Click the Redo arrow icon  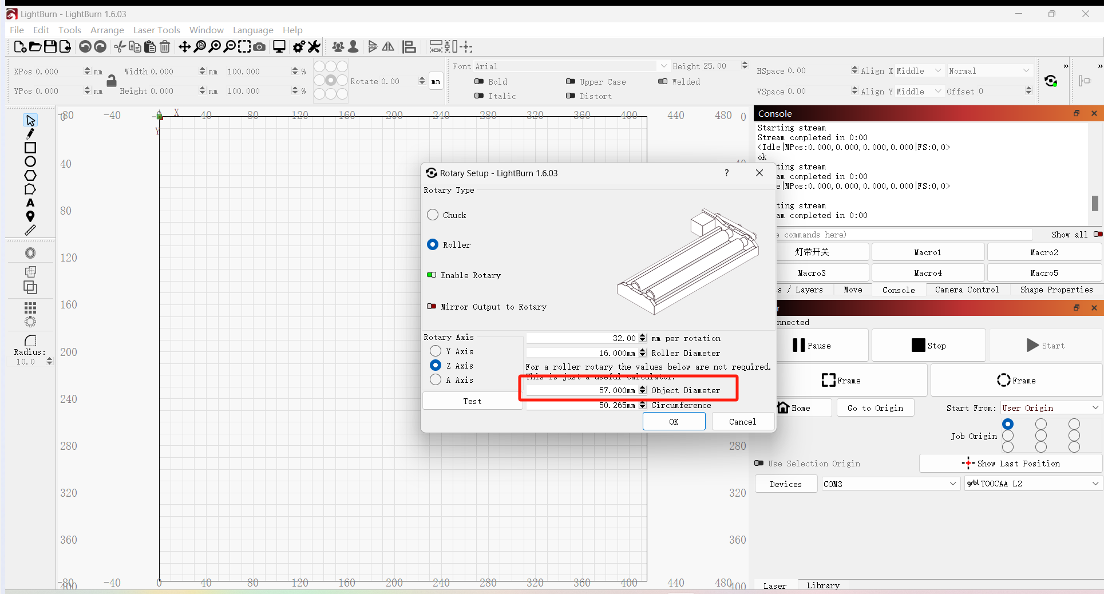pos(100,47)
